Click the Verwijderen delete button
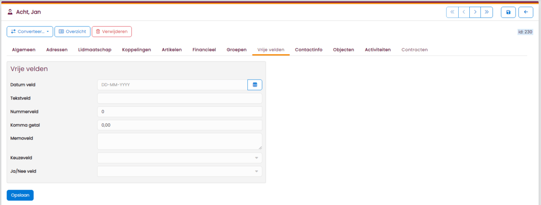541x205 pixels. pyautogui.click(x=111, y=31)
